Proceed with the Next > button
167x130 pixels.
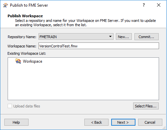click(123, 122)
